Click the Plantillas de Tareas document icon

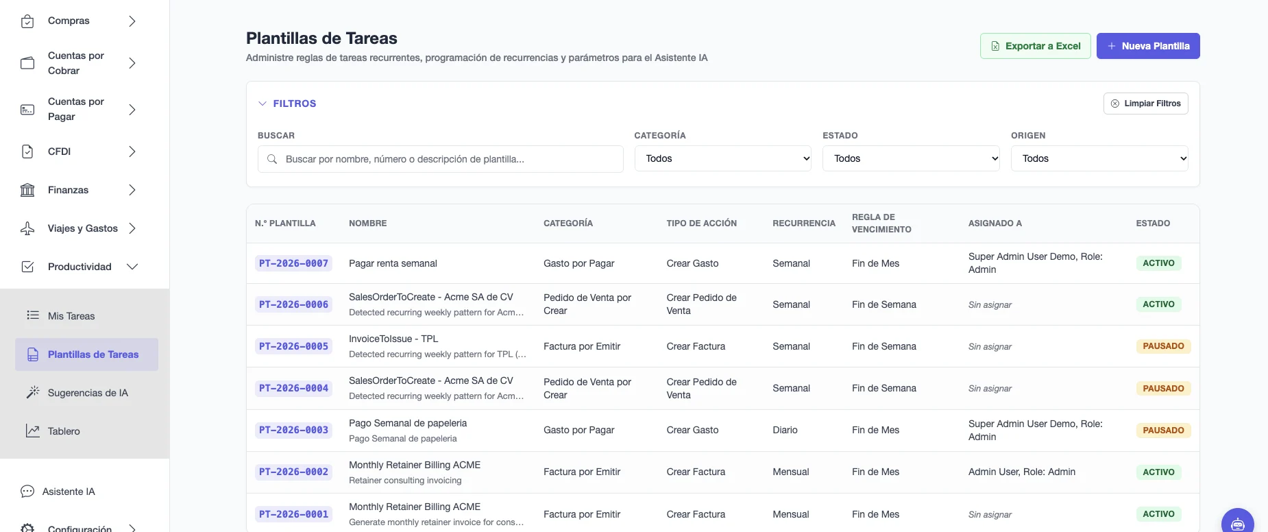[x=33, y=354]
